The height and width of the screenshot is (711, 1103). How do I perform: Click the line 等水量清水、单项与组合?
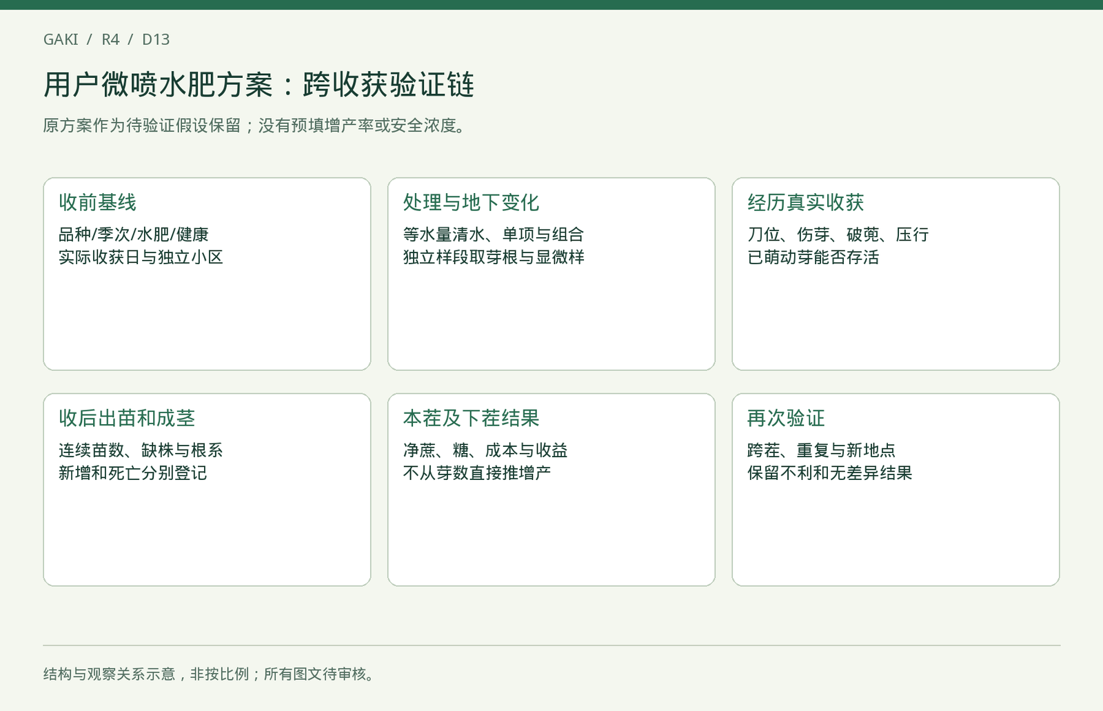494,234
